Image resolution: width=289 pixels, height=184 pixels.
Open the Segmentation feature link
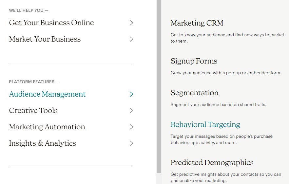click(194, 93)
